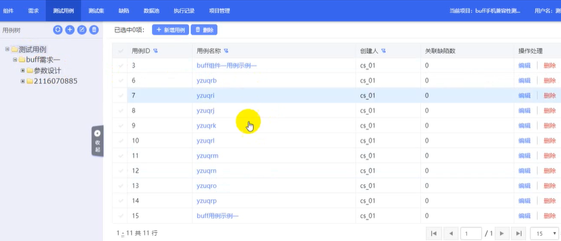Click the 新增用例 button
The width and height of the screenshot is (561, 241).
pos(170,30)
